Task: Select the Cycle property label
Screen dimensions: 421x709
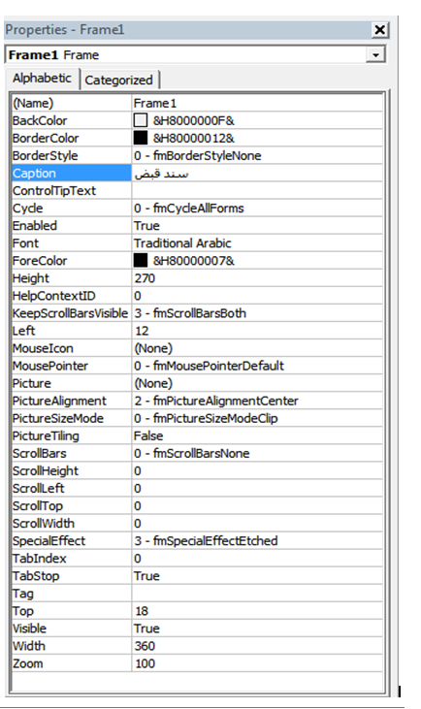Action: [x=27, y=208]
